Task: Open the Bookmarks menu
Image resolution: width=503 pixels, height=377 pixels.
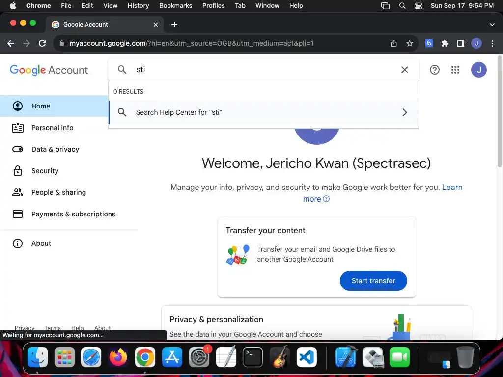Action: point(175,5)
